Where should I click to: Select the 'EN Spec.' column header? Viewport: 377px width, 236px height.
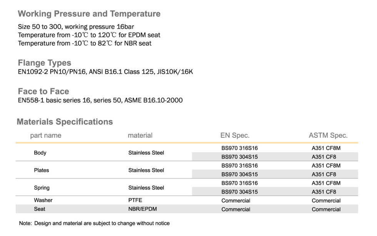tap(235, 135)
